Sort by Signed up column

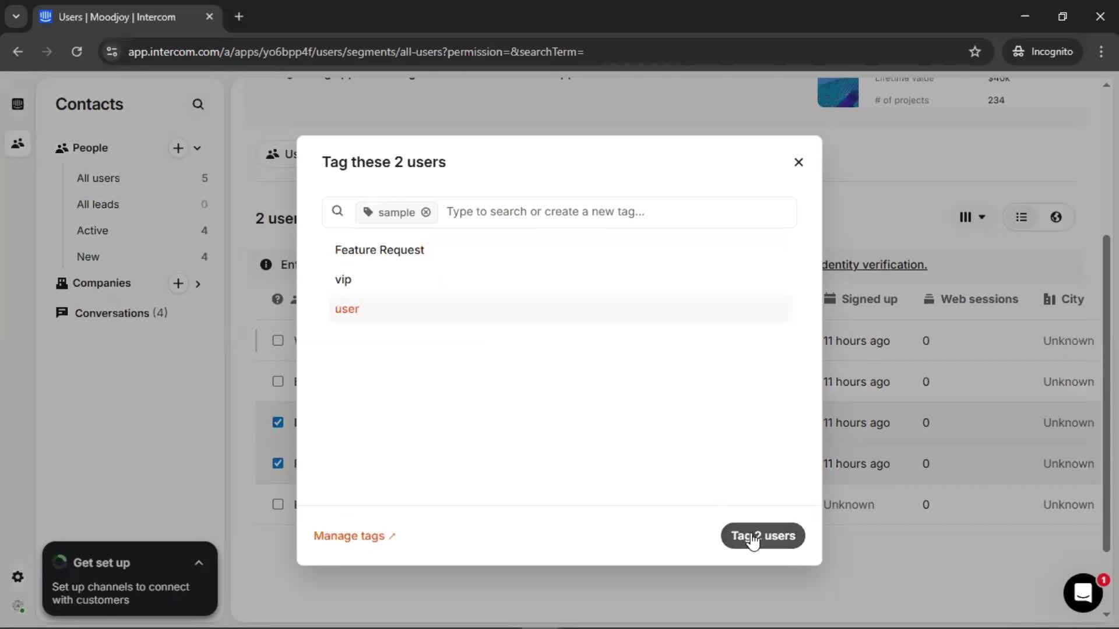point(861,299)
